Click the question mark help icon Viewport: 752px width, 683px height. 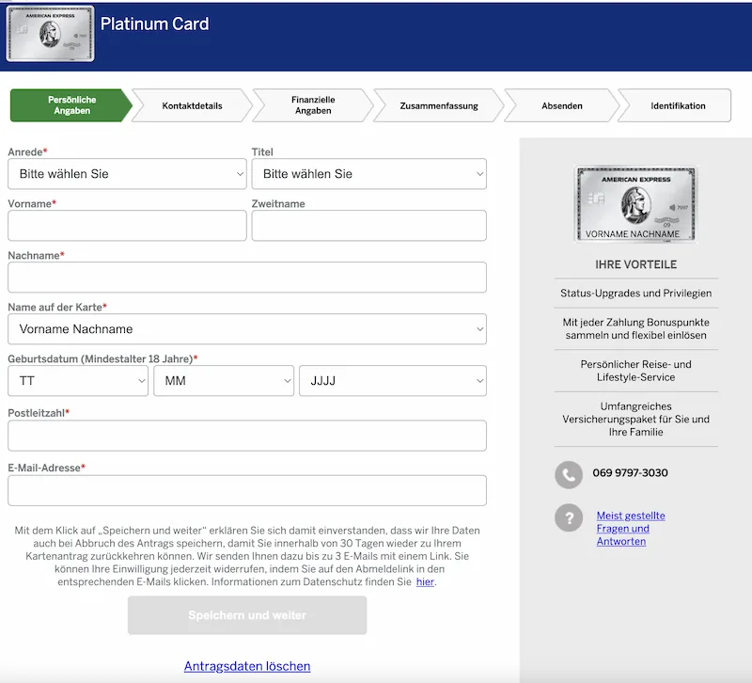point(568,518)
